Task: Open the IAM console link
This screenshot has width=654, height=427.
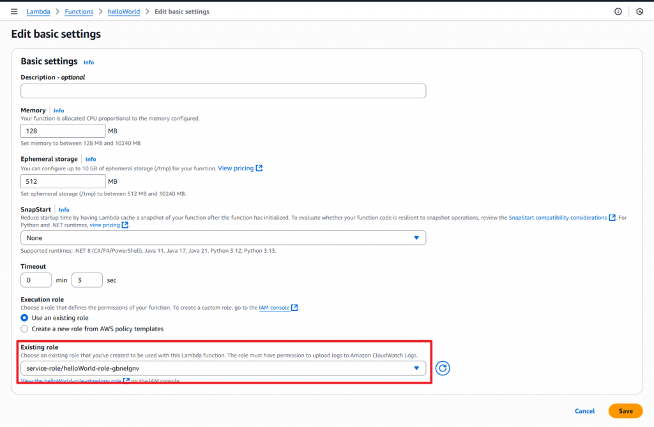Action: 274,308
